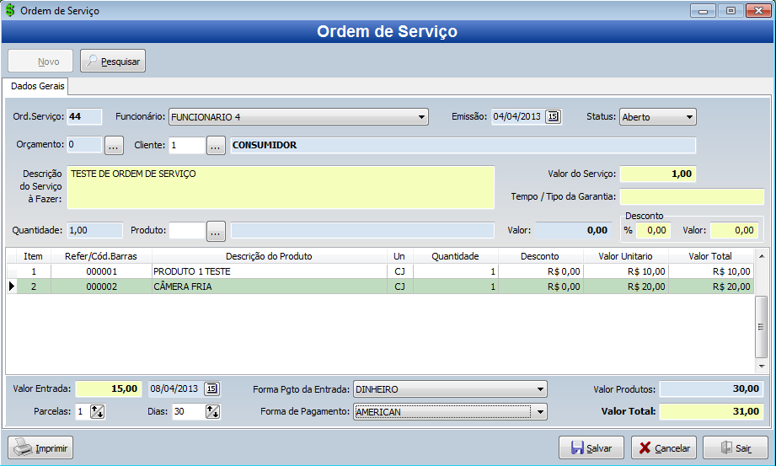Adjust the Dias spinner control
Image resolution: width=776 pixels, height=466 pixels.
(212, 412)
